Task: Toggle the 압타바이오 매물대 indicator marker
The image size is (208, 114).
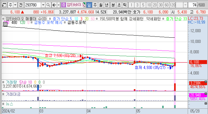Action: coord(3,19)
